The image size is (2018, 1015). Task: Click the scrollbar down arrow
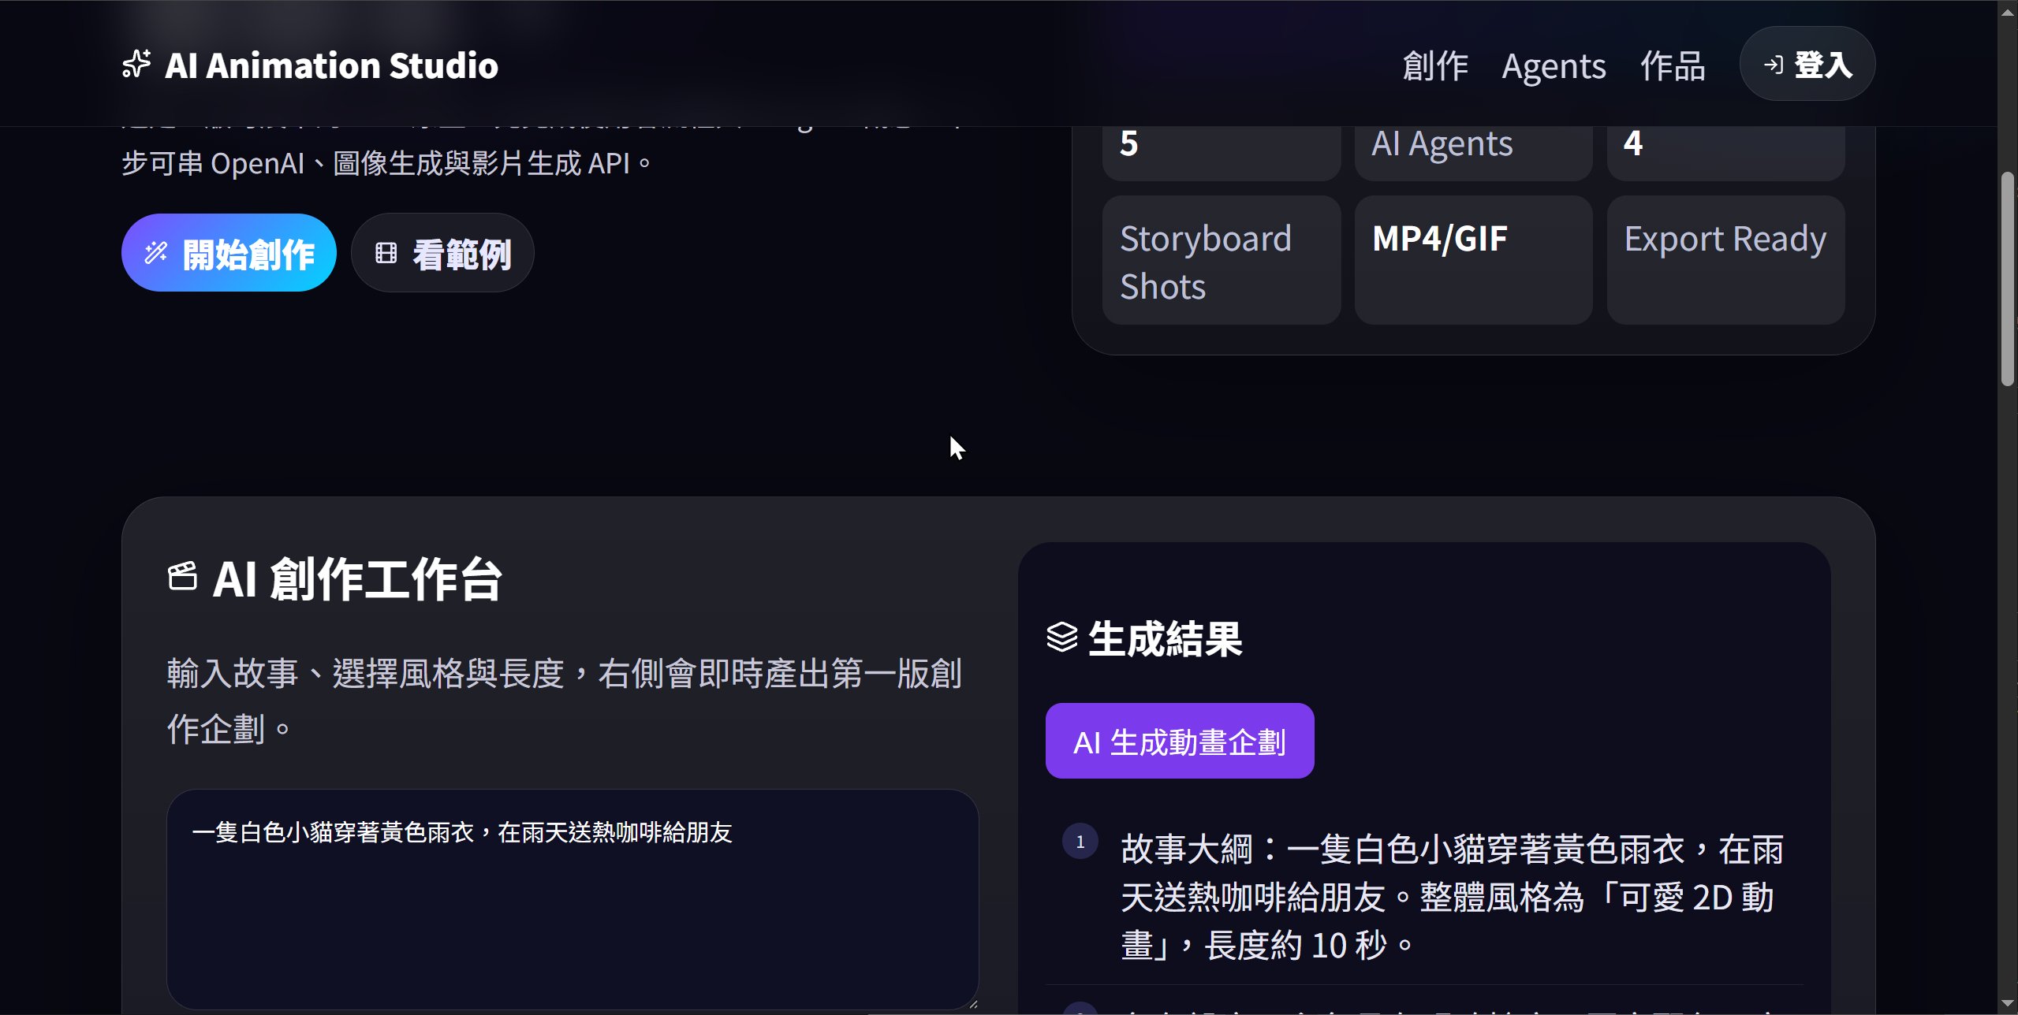click(x=2008, y=1005)
